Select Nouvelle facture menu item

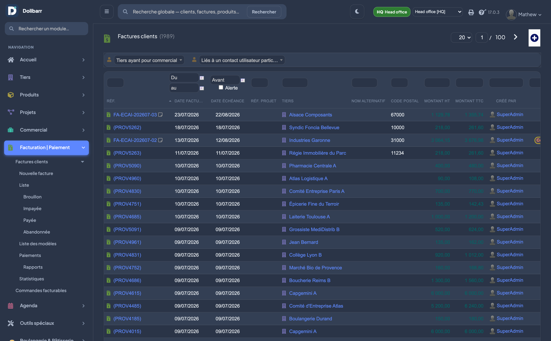(x=36, y=173)
